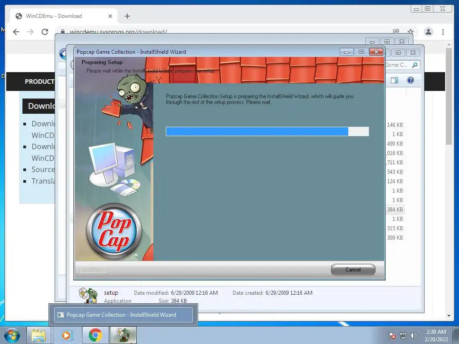459x344 pixels.
Task: Open Explorer help question mark icon
Action: [x=411, y=80]
